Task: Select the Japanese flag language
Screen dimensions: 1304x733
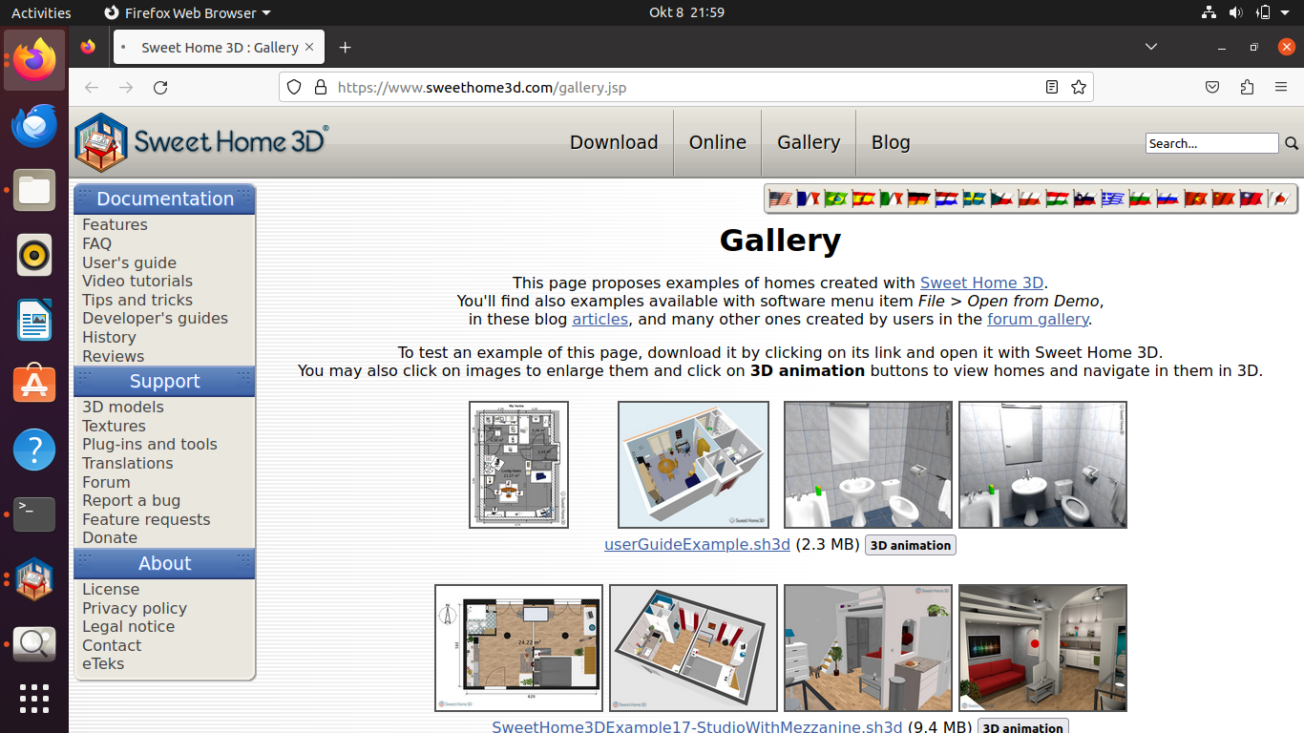Action: point(1280,199)
